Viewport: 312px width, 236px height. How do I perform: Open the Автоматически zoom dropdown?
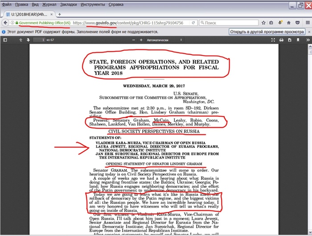[x=164, y=40]
